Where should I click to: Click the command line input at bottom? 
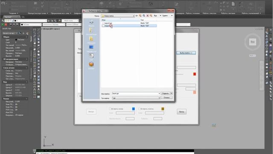115,153
